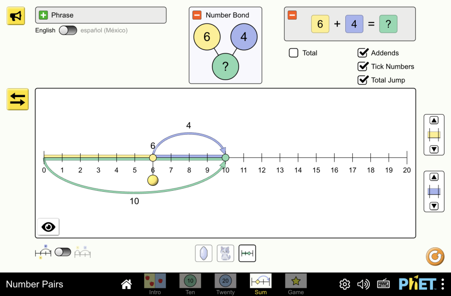Image resolution: width=451 pixels, height=296 pixels.
Task: Select the number line representation icon
Action: pyautogui.click(x=247, y=253)
